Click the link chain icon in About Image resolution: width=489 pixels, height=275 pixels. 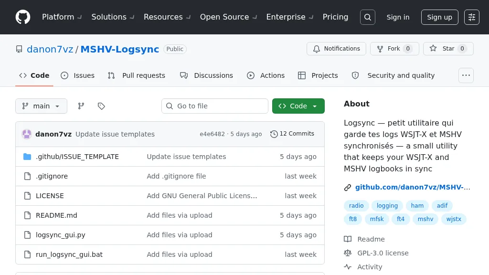tap(348, 187)
